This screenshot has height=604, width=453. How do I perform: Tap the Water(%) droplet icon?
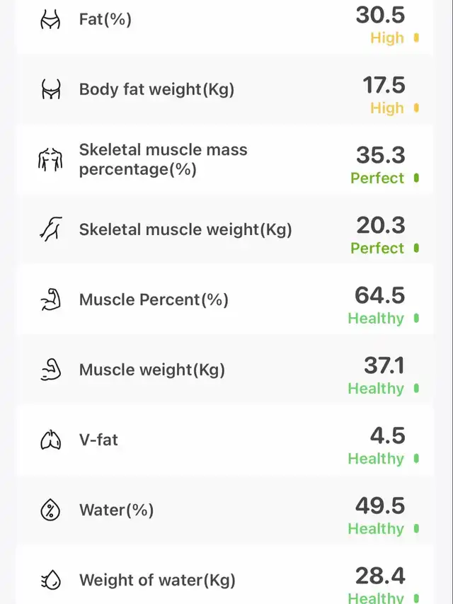(50, 510)
